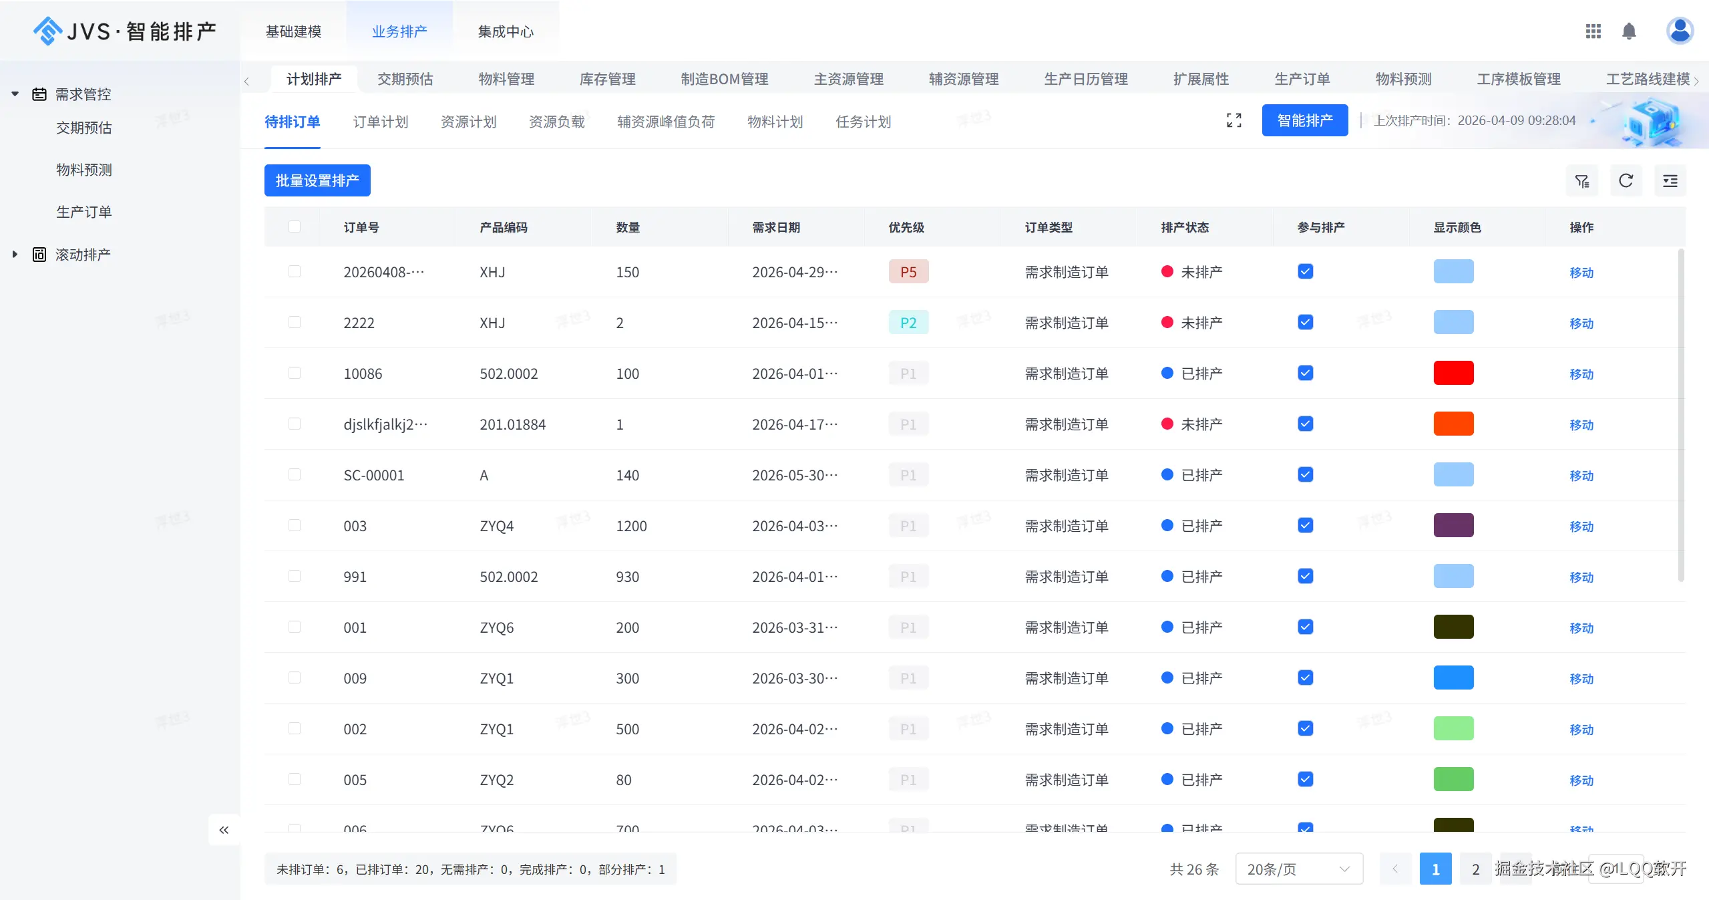Open the apps grid icon

[1593, 31]
